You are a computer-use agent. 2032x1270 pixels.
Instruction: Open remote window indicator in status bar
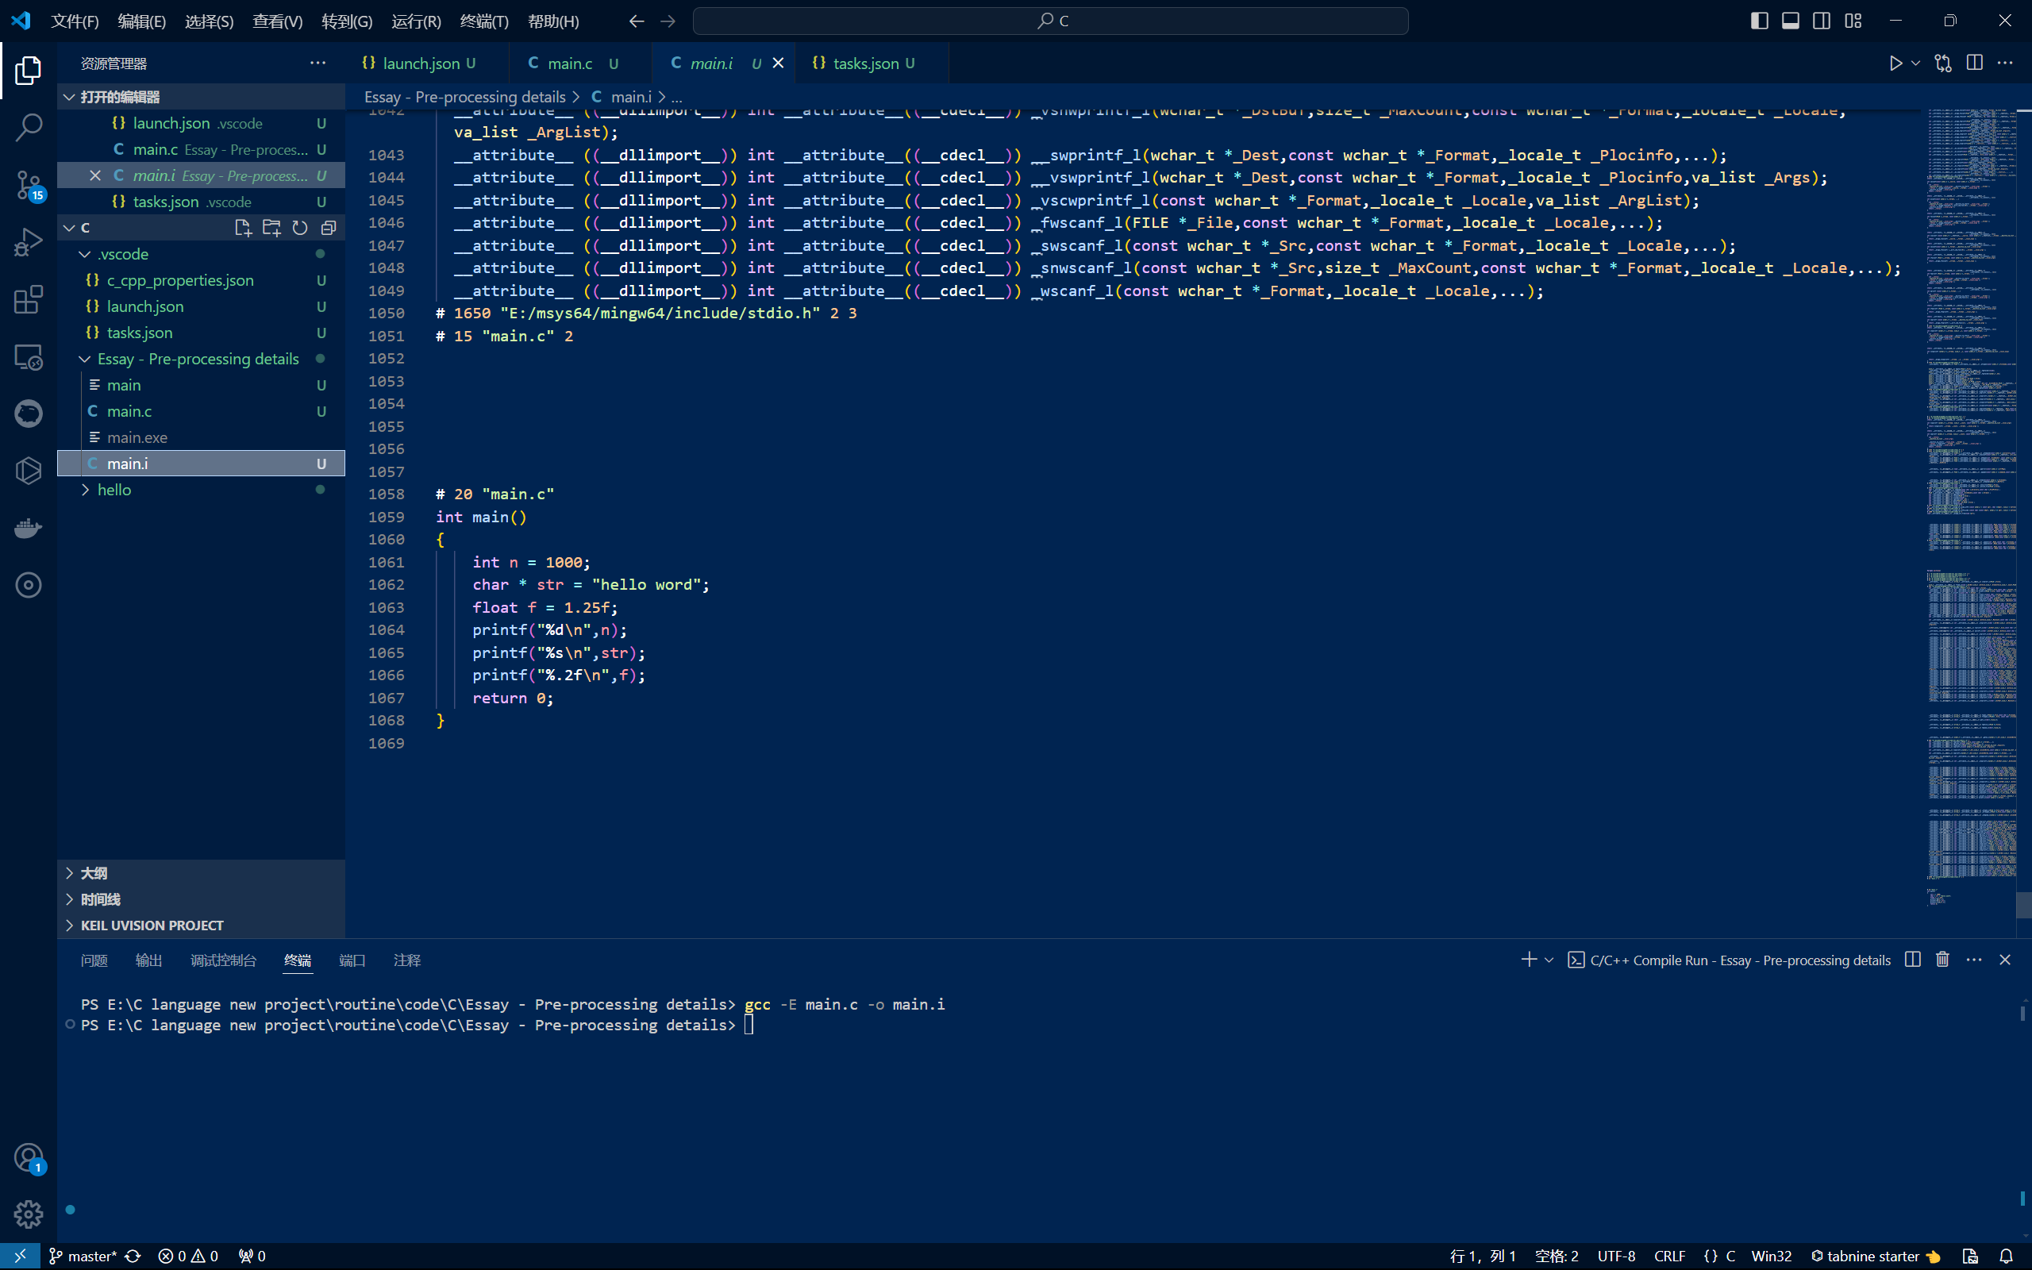pyautogui.click(x=19, y=1257)
